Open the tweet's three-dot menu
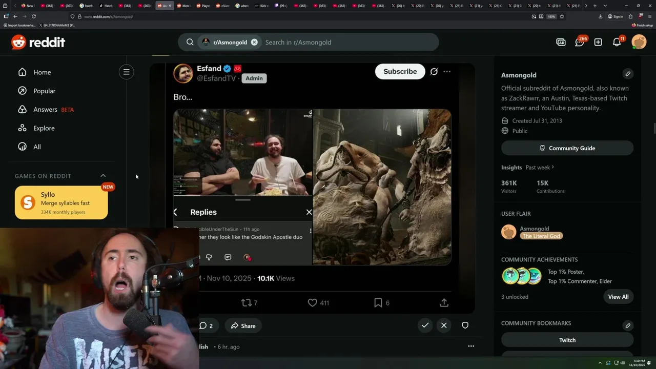This screenshot has width=656, height=369. tap(447, 72)
